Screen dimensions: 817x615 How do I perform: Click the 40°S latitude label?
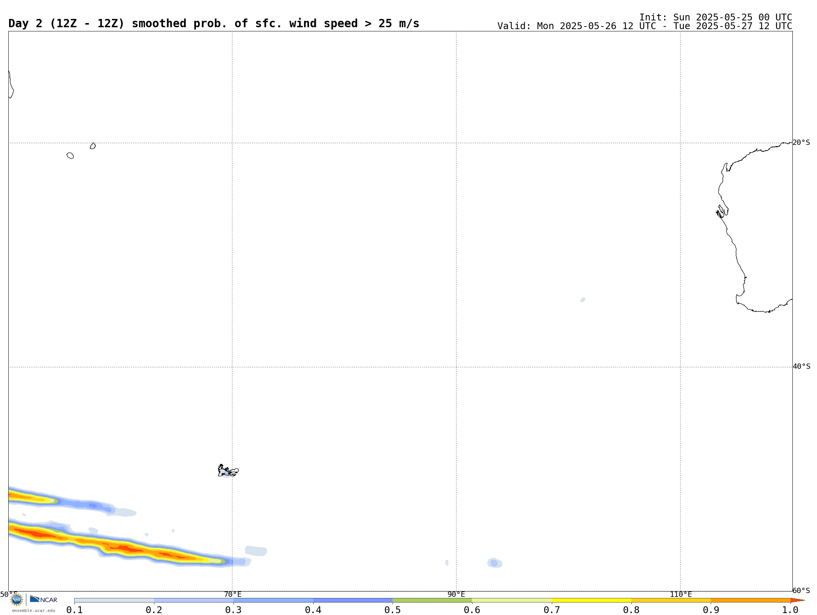[x=801, y=367]
